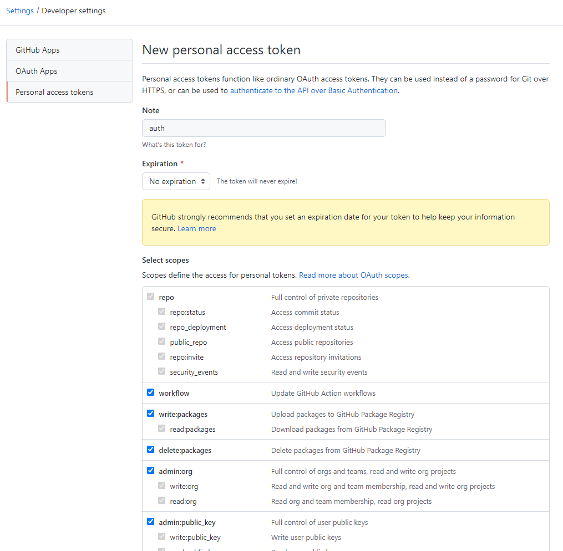
Task: Click 'Access commit status' description
Action: [305, 313]
